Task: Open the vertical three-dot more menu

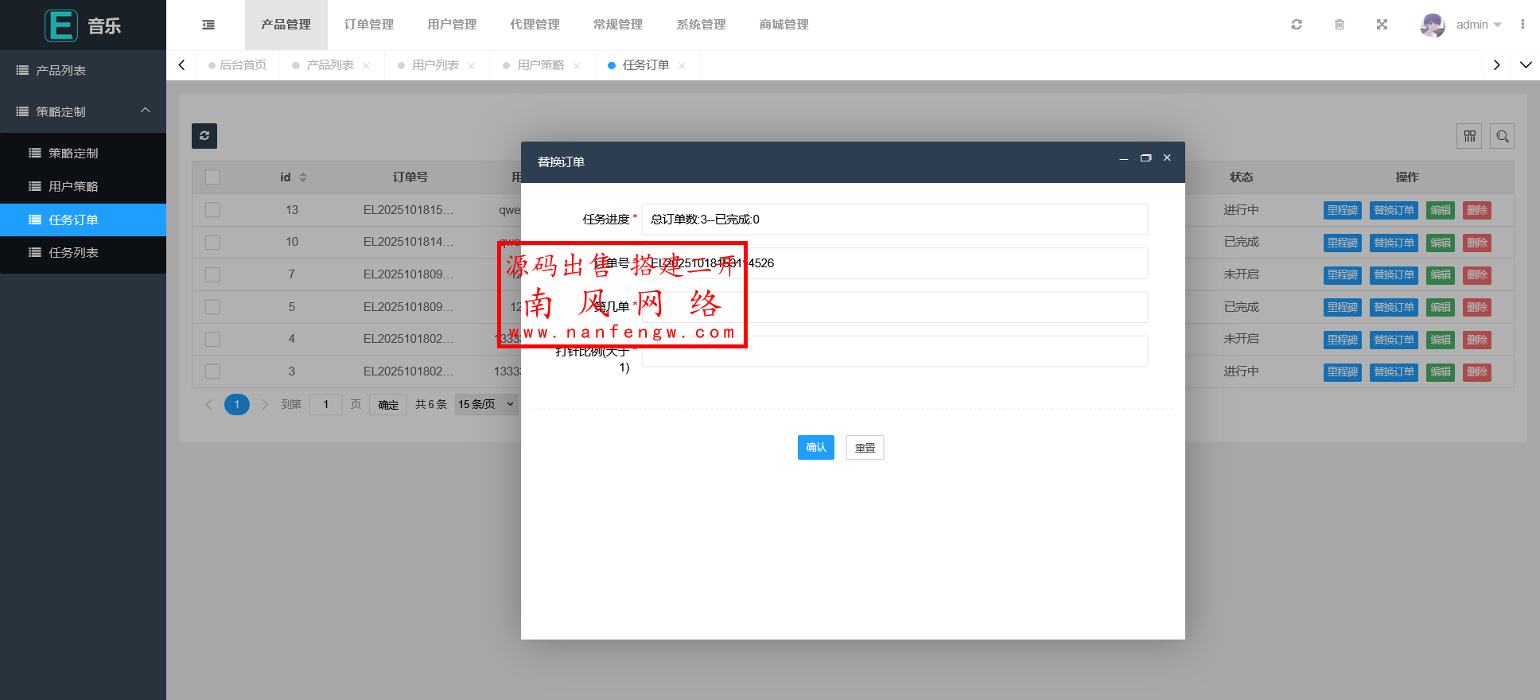Action: pyautogui.click(x=1522, y=25)
